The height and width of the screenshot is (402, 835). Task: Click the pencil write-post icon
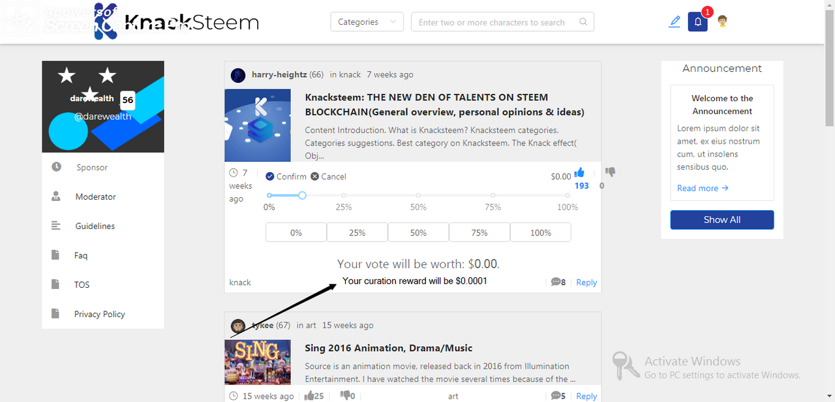tap(675, 22)
